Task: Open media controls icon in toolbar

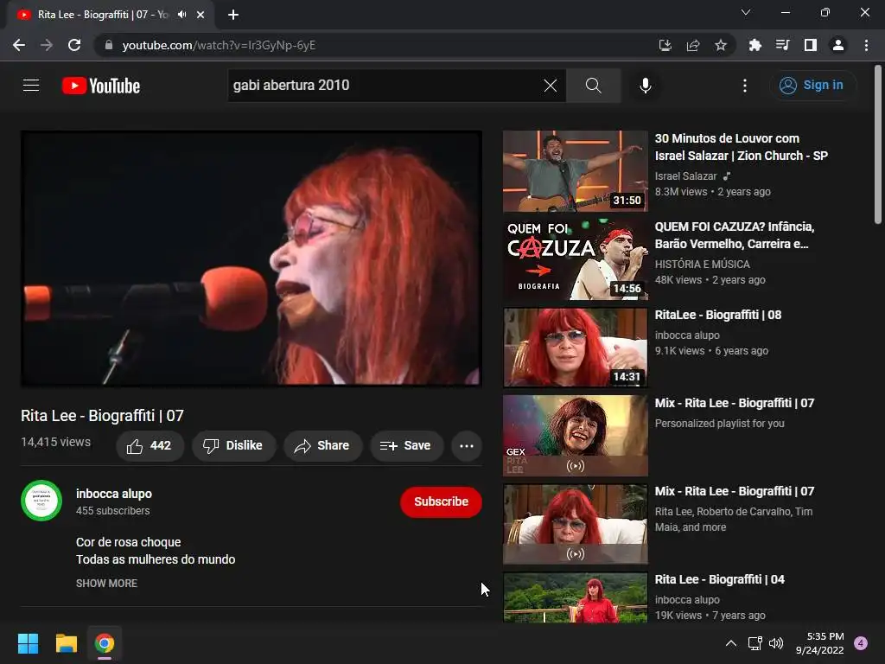Action: [x=782, y=45]
